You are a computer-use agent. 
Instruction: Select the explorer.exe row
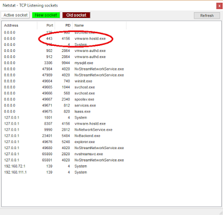[64, 142]
